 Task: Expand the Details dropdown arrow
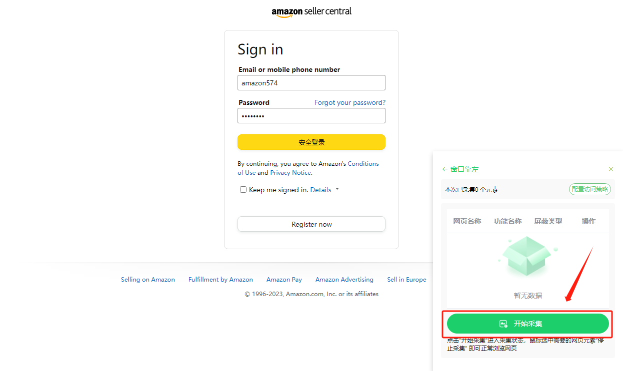tap(337, 189)
